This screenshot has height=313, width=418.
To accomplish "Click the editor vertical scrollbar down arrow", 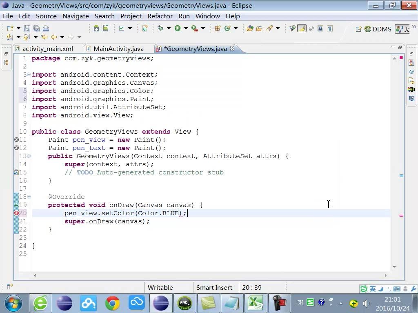I will point(394,267).
